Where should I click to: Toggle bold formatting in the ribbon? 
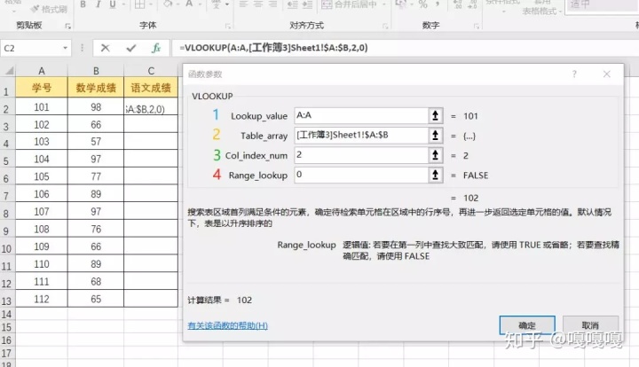83,4
